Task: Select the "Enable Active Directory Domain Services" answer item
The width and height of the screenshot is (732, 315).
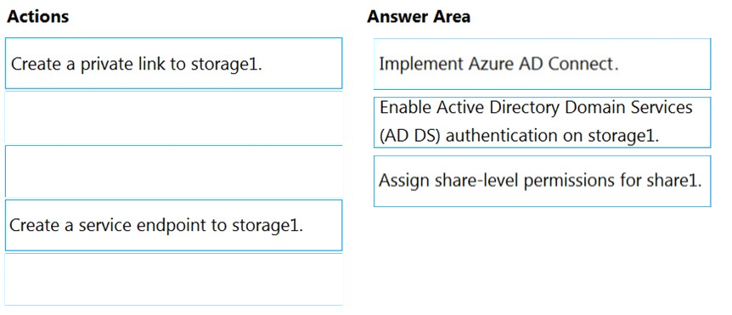Action: [542, 122]
